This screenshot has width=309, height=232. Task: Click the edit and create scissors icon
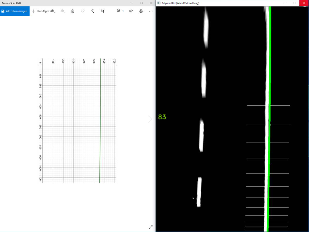click(118, 11)
